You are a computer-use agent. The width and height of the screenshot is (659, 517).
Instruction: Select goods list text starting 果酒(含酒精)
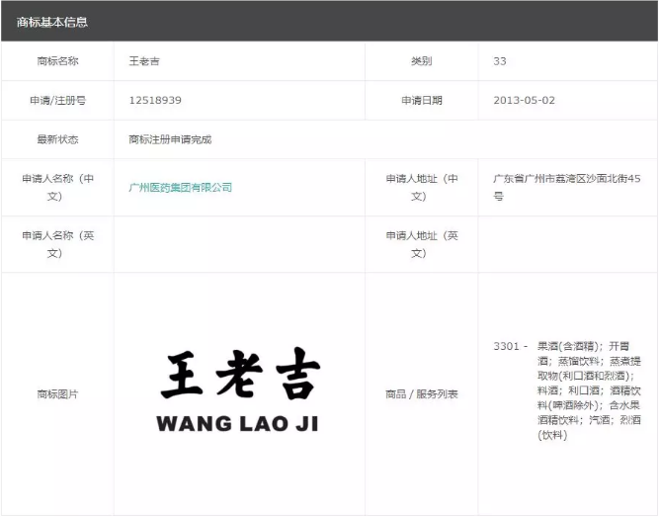click(x=589, y=390)
